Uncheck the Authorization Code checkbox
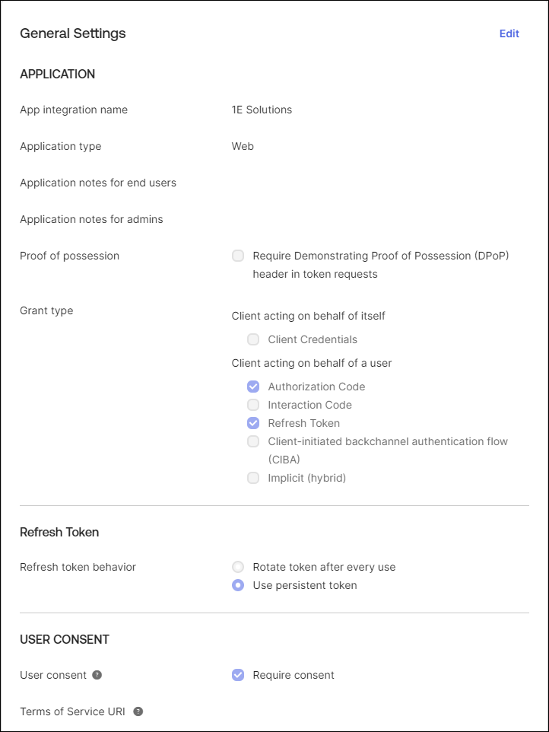 coord(253,387)
